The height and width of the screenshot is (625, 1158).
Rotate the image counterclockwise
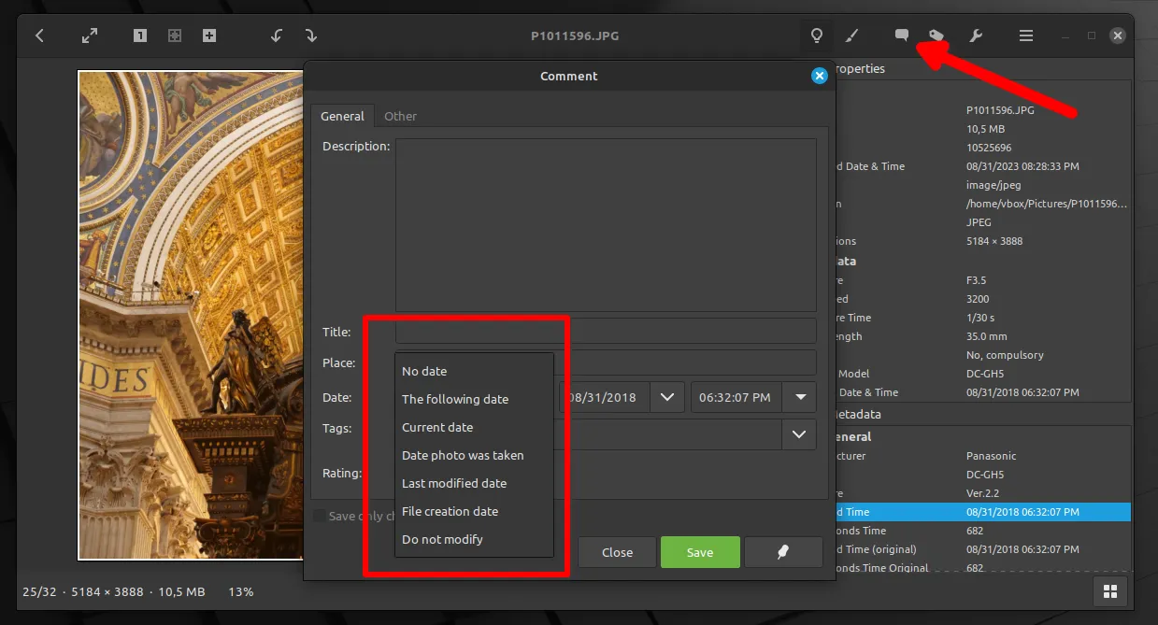[277, 35]
